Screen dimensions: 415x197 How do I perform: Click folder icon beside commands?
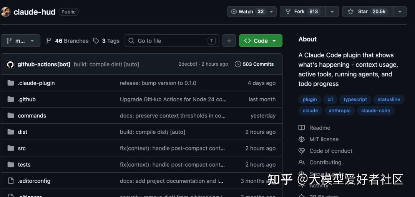coord(11,116)
